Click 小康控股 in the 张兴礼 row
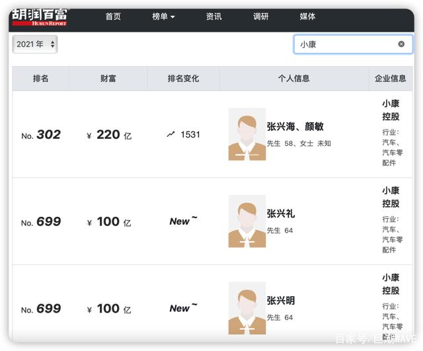The width and height of the screenshot is (423, 351). tap(391, 197)
